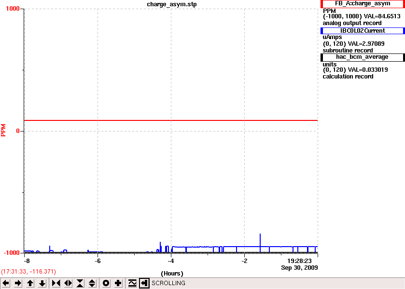Select the IBC0L02Current legend entry
The image size is (405, 289).
(363, 31)
